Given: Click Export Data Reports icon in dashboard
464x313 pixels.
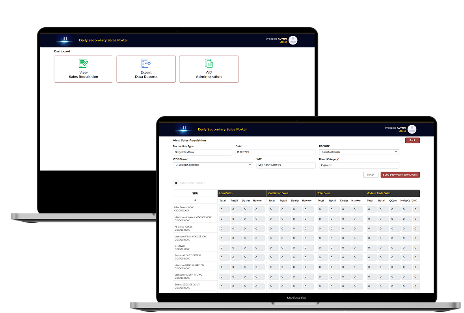Looking at the screenshot, I should click(x=146, y=63).
